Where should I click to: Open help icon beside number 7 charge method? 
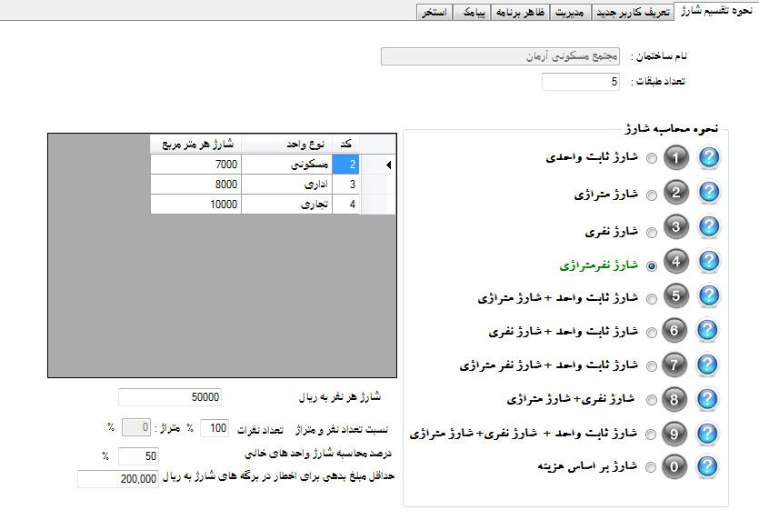[x=707, y=365]
